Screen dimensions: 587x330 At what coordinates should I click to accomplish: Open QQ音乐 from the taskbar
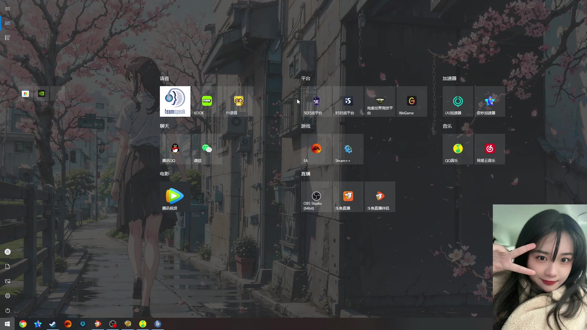click(143, 324)
